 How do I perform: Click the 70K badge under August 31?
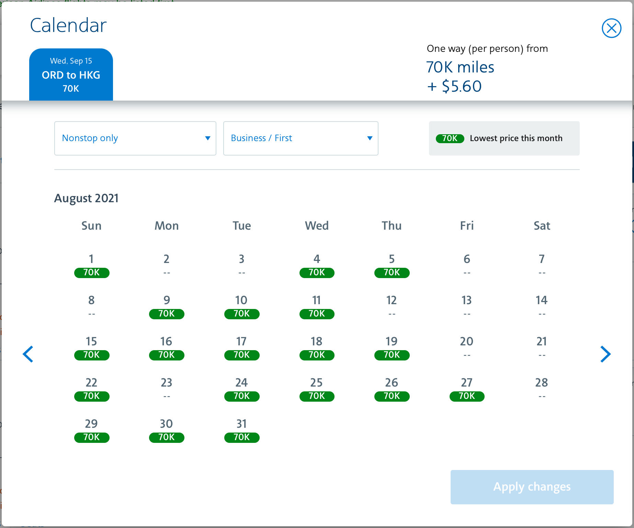point(241,437)
